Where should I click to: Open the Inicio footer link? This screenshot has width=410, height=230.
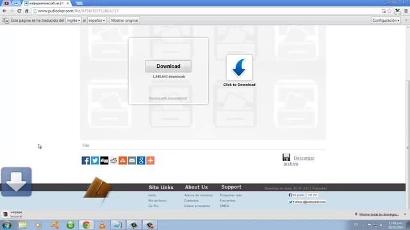click(x=152, y=195)
